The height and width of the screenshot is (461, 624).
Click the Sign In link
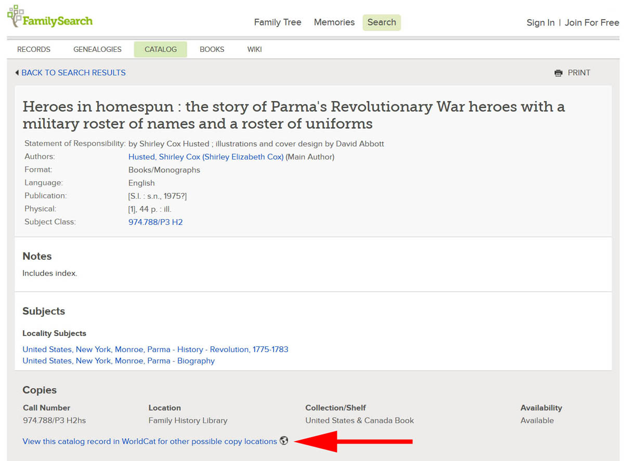540,23
